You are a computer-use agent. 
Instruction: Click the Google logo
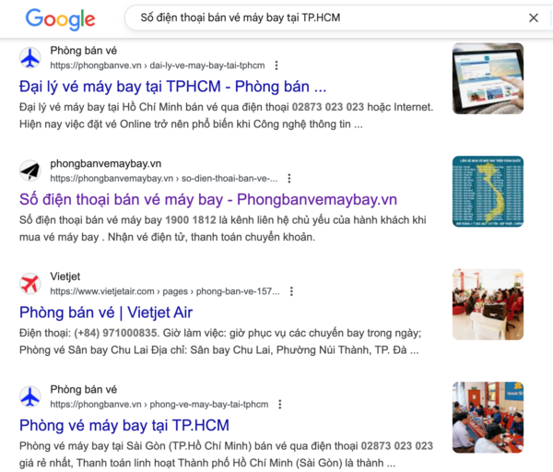coord(60,19)
